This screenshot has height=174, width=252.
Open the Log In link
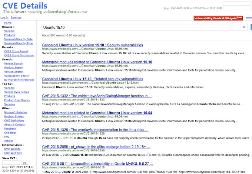4,17
